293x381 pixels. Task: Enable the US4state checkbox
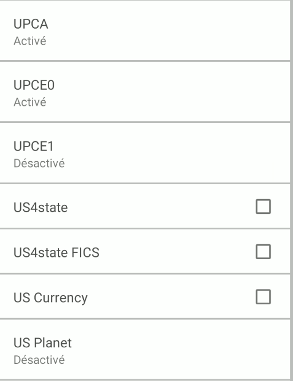pos(263,207)
